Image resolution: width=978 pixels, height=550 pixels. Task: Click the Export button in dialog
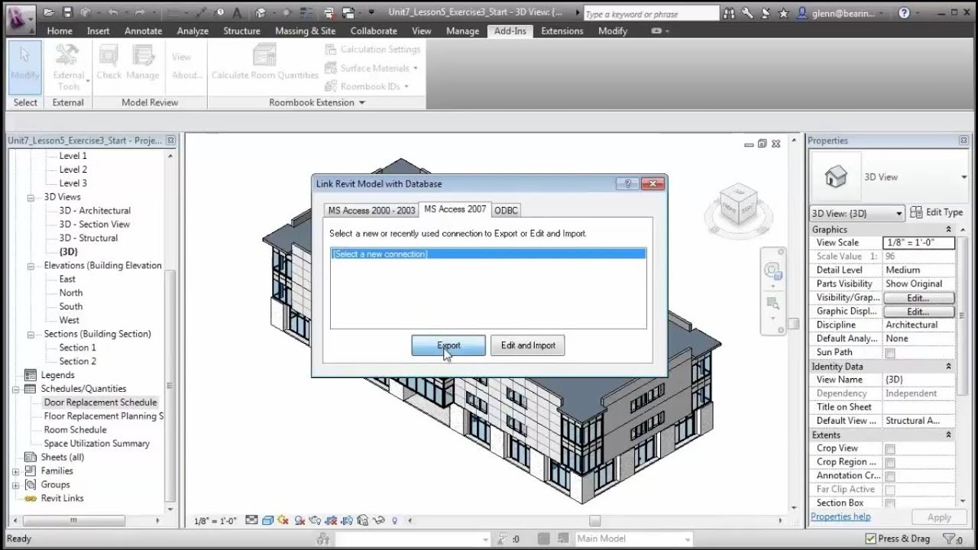point(449,345)
